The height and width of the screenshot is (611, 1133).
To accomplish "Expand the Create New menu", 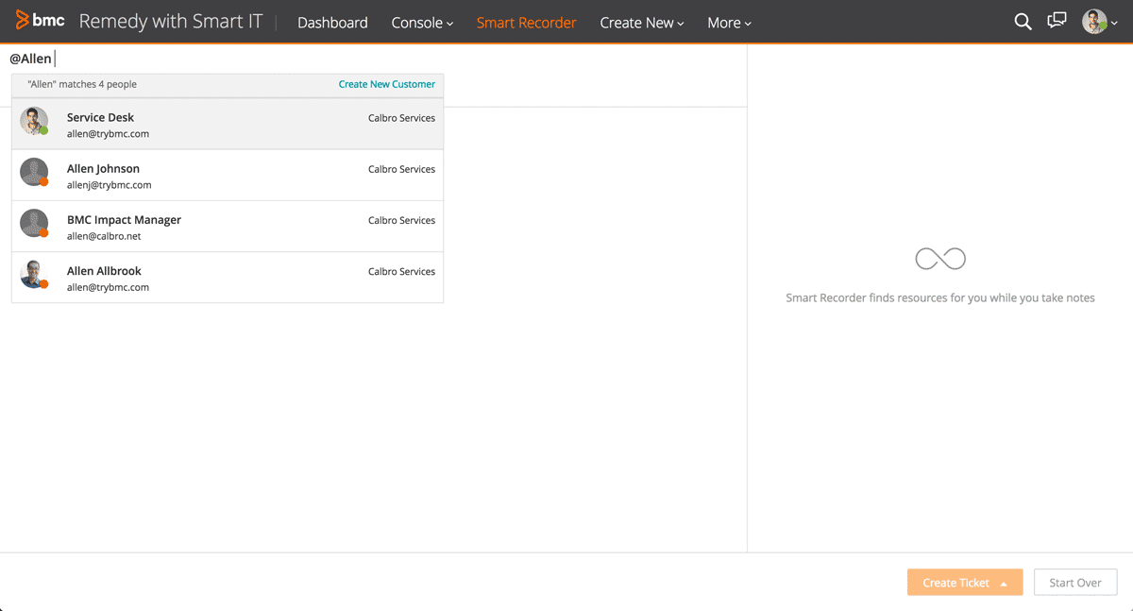I will pyautogui.click(x=642, y=23).
